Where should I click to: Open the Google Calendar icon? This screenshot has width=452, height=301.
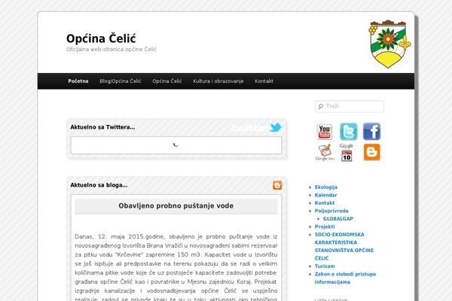click(x=347, y=152)
